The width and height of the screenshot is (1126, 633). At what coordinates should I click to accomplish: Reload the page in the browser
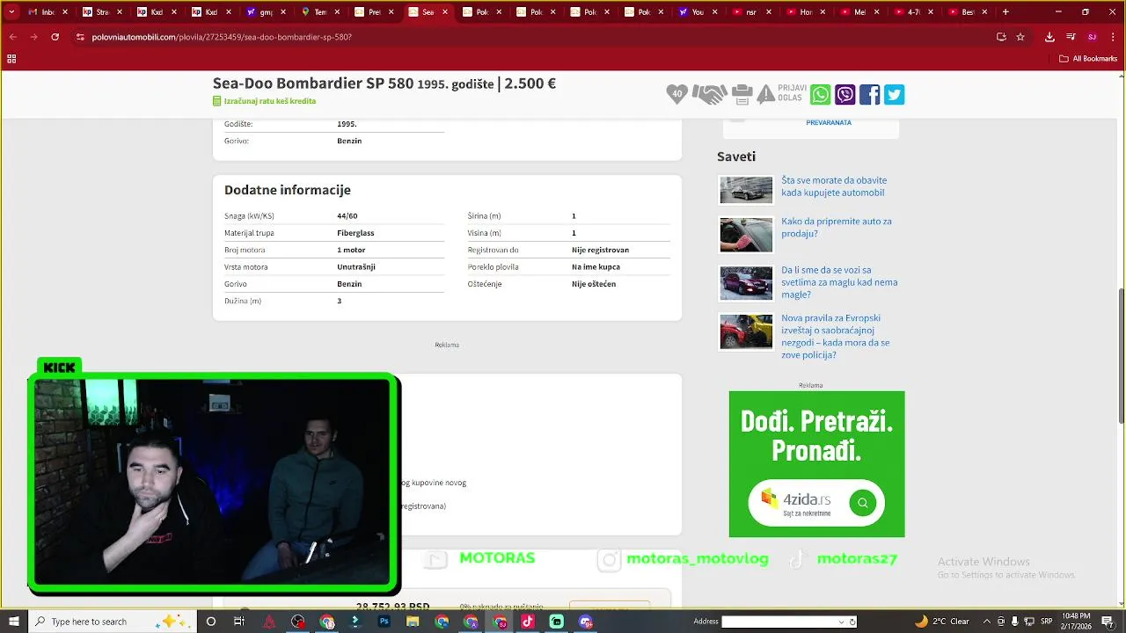point(55,37)
